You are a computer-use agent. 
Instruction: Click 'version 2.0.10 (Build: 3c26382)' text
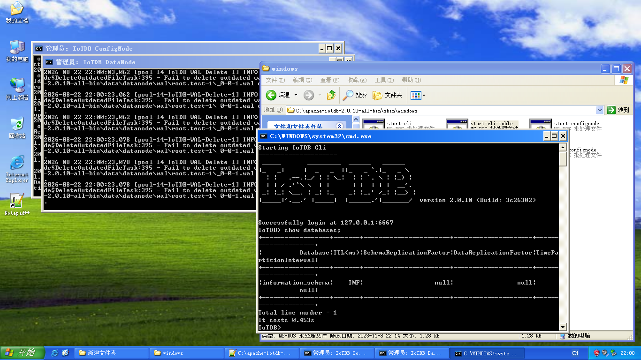click(x=478, y=200)
